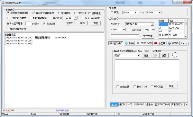193x117 pixels.
Task: Click the 配置 configure button
Action: click(x=164, y=56)
